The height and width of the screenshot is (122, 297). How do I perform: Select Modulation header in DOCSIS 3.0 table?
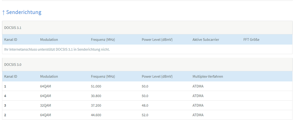point(49,76)
